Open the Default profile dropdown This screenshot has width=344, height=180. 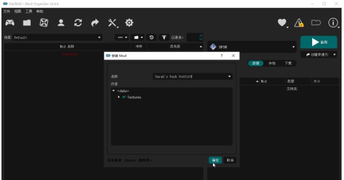click(x=57, y=38)
